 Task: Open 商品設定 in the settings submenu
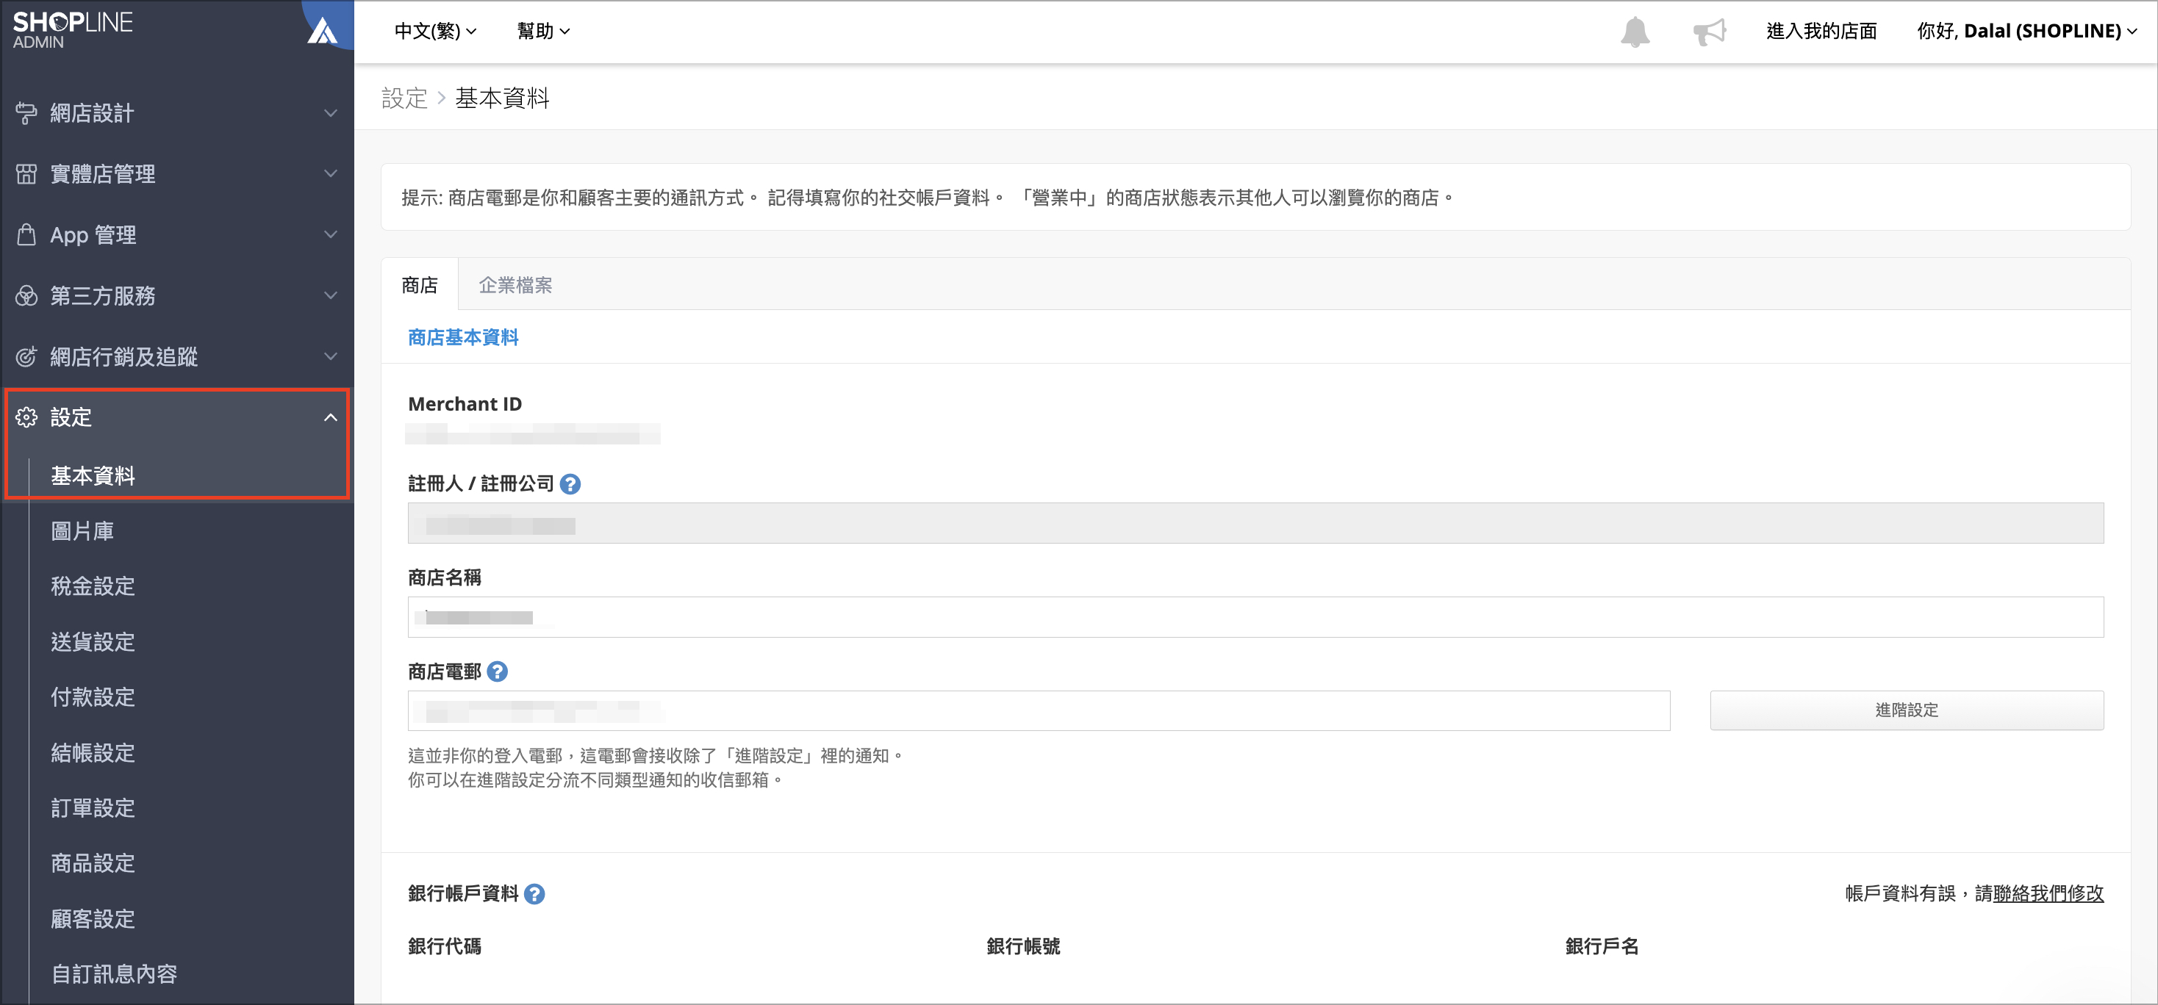(x=93, y=863)
